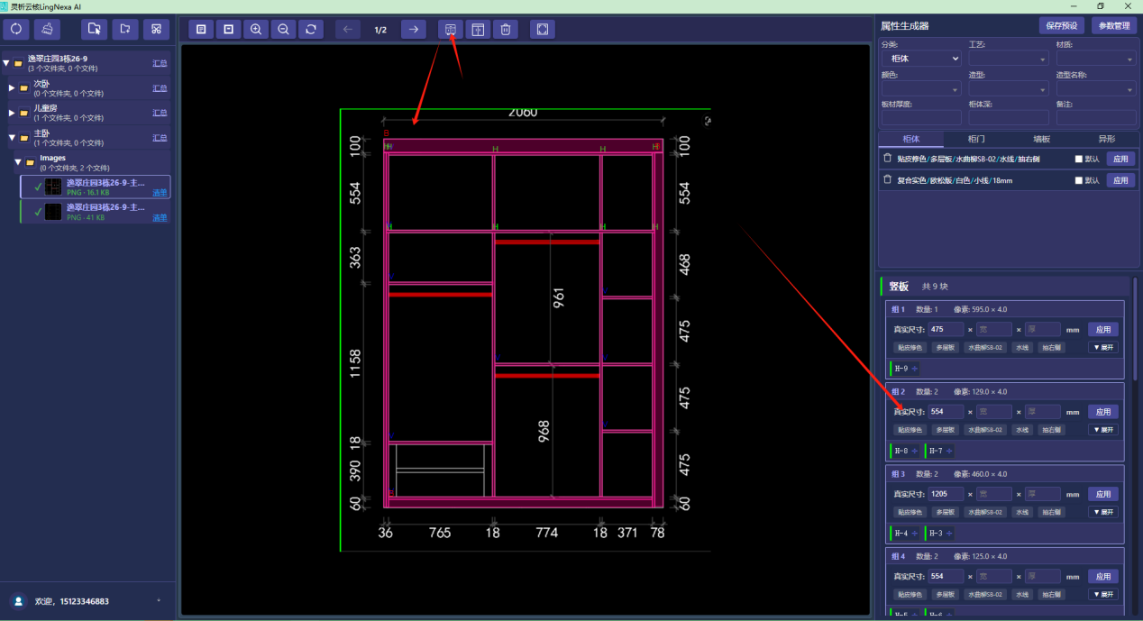Image resolution: width=1143 pixels, height=621 pixels.
Task: Zoom in with the magnifier plus icon
Action: [256, 30]
